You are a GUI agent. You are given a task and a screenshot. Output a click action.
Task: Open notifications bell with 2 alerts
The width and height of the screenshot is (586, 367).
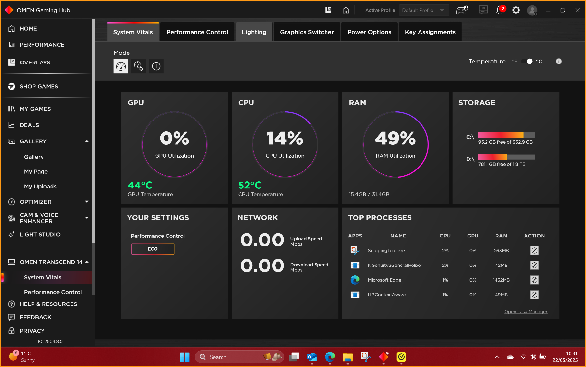point(500,10)
